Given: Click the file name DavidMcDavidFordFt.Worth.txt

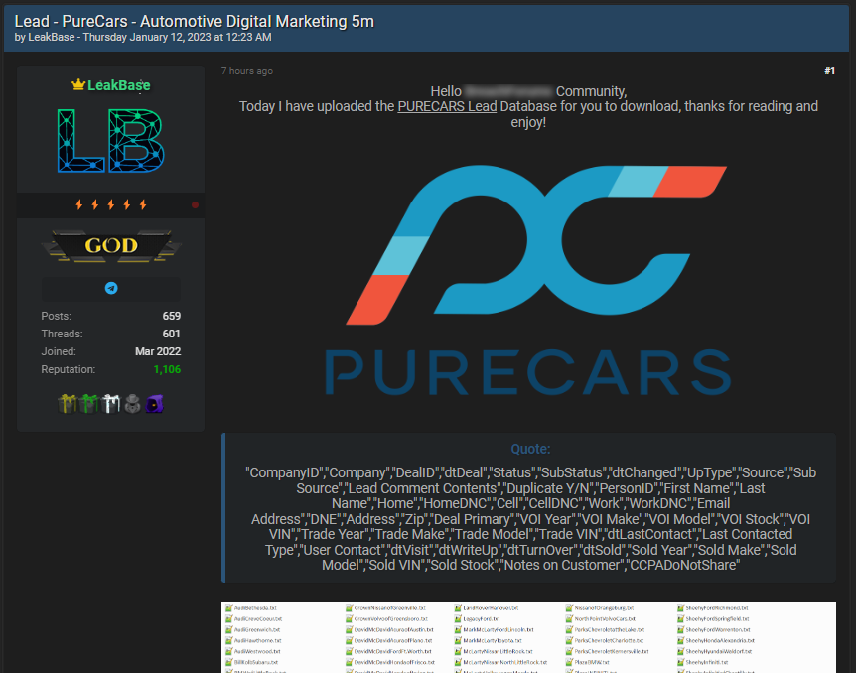Looking at the screenshot, I should 393,651.
